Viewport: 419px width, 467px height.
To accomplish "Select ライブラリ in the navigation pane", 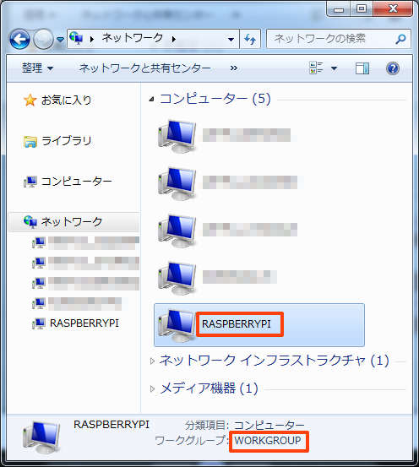I will pyautogui.click(x=66, y=140).
